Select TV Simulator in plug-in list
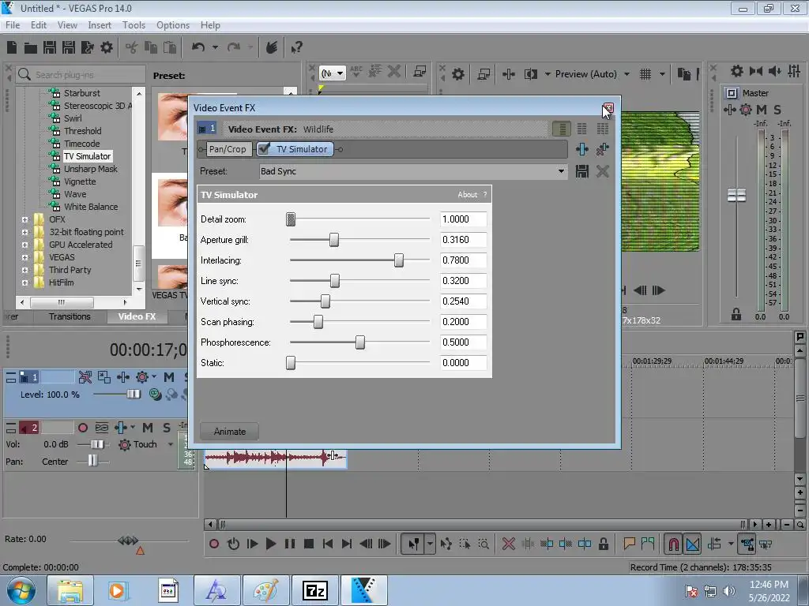Viewport: 809px width, 606px height. (x=87, y=156)
